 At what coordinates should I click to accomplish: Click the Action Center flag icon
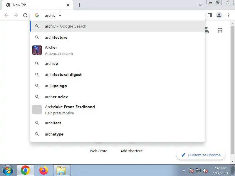[x=191, y=170]
